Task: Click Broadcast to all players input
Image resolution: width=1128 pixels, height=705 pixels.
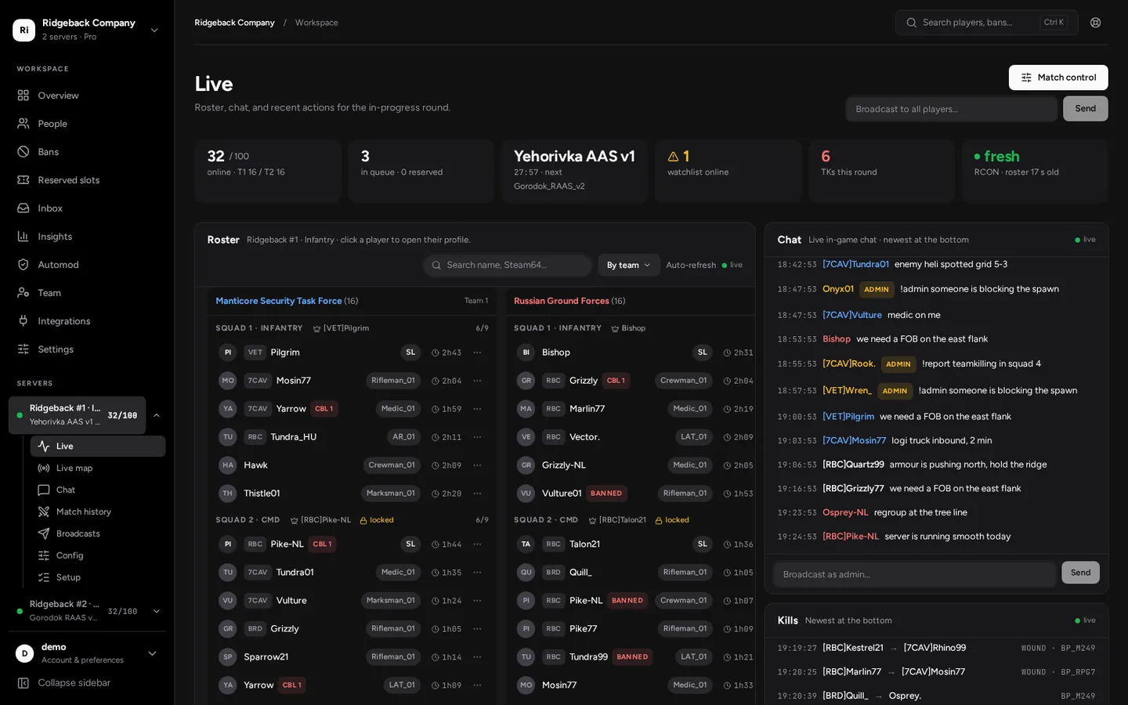Action: coord(951,109)
